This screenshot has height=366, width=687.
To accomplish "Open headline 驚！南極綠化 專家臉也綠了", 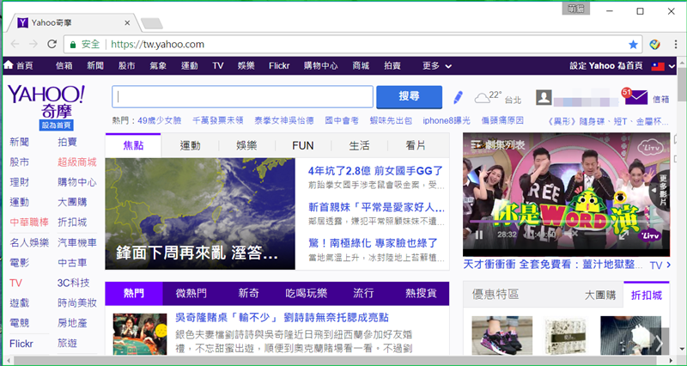I will coord(373,243).
